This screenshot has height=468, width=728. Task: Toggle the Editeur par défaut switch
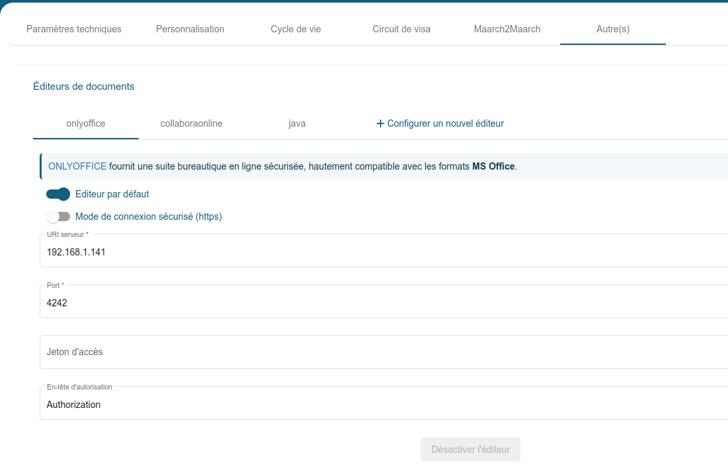pos(58,194)
